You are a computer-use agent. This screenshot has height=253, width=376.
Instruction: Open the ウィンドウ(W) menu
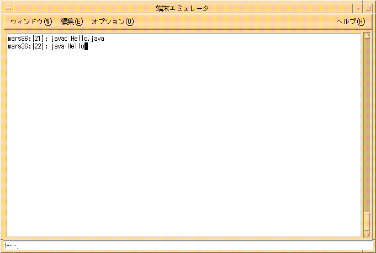(x=31, y=21)
